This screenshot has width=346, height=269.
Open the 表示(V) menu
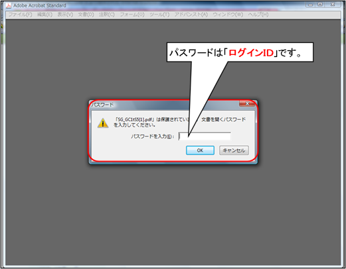point(65,15)
